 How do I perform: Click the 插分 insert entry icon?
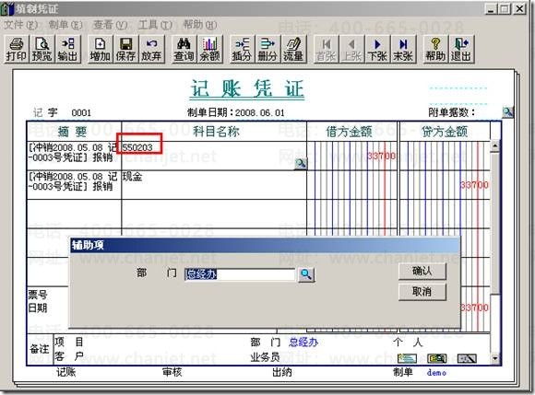[x=242, y=50]
